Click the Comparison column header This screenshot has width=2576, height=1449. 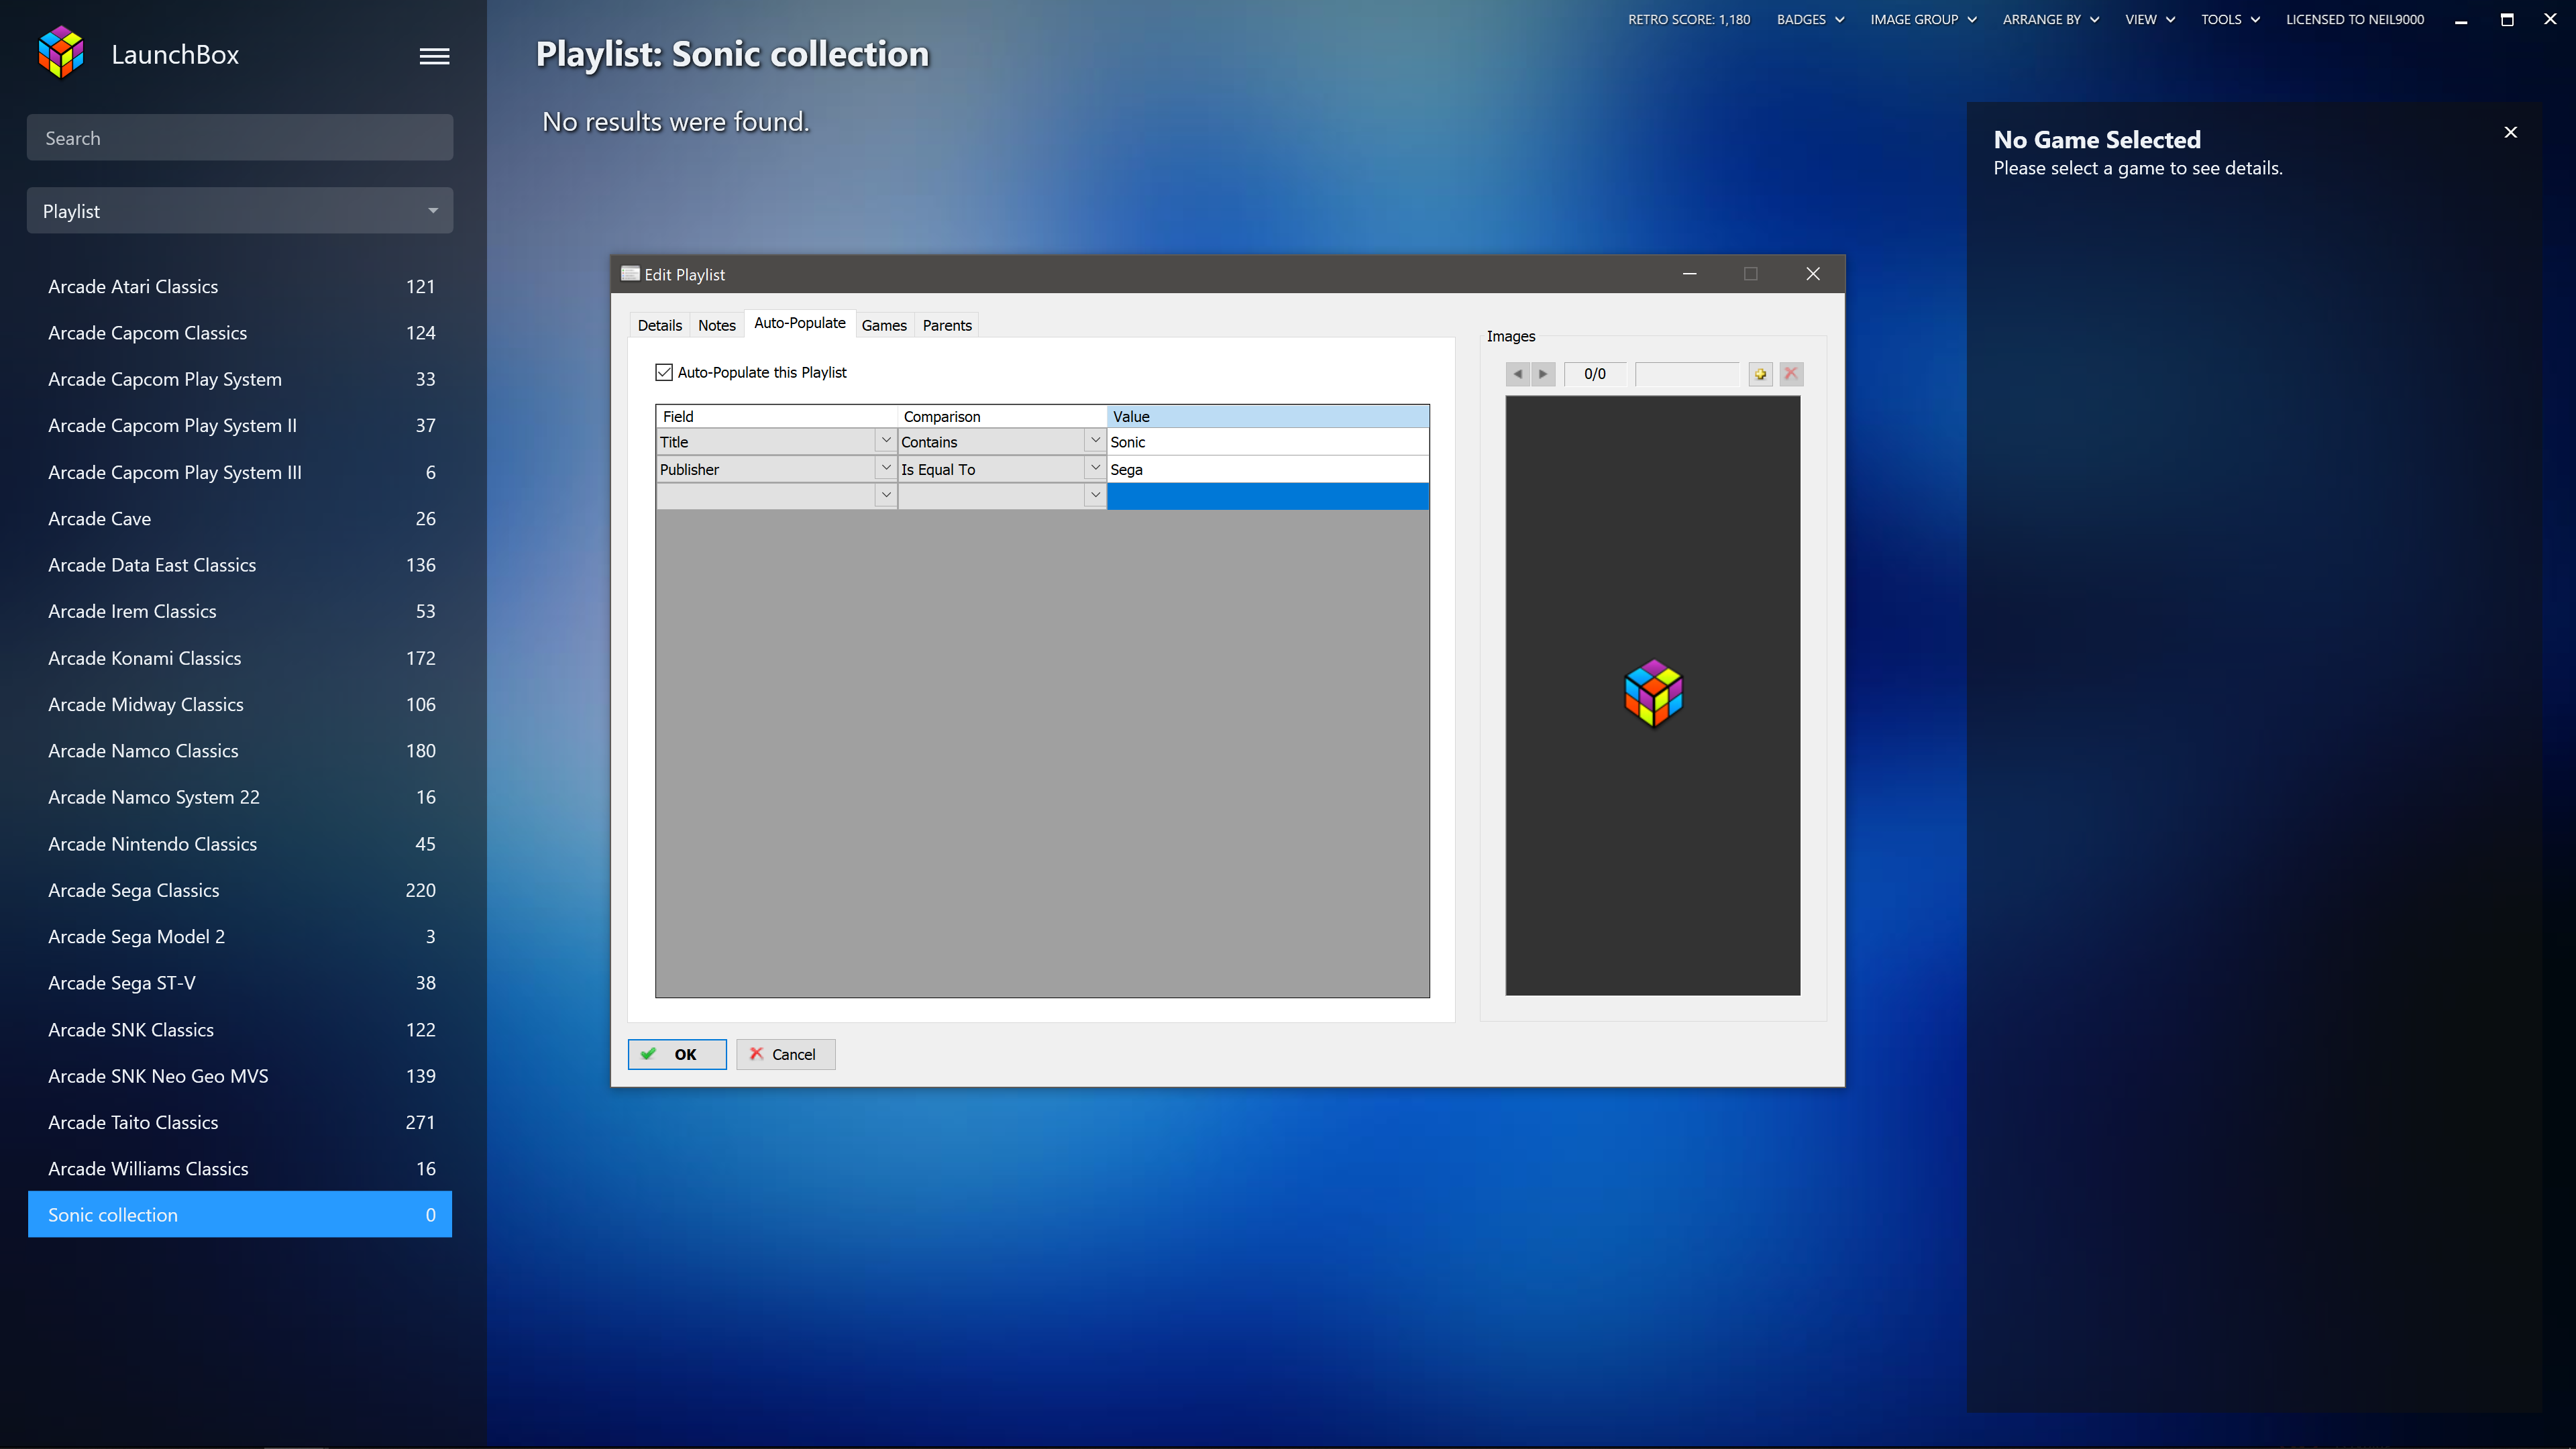coord(1002,416)
